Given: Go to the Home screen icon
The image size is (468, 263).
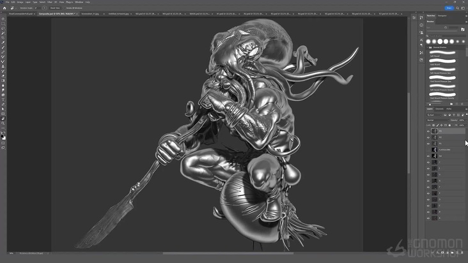Looking at the screenshot, I should click(x=4, y=8).
